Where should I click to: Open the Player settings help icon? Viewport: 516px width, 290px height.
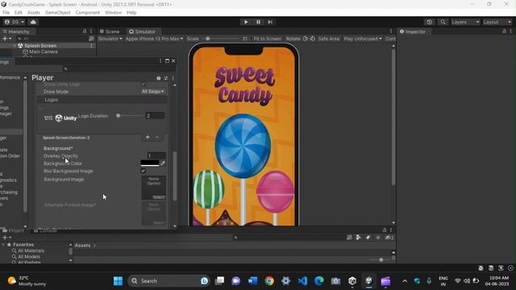point(159,78)
